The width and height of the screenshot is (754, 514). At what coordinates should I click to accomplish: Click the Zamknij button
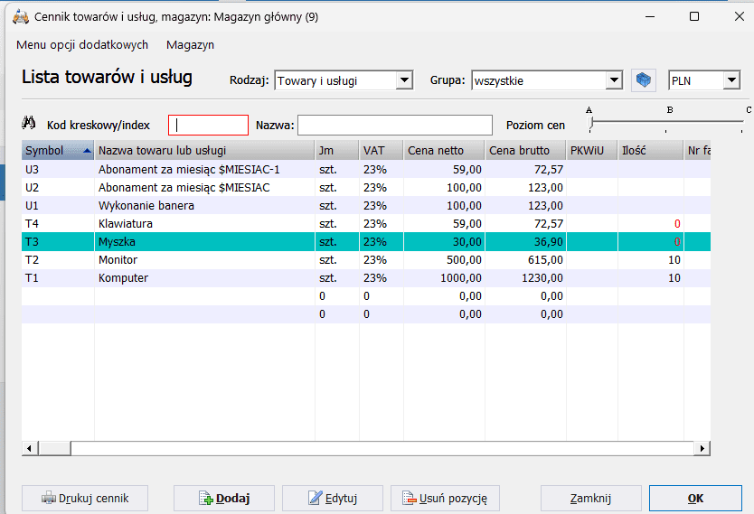coord(590,498)
